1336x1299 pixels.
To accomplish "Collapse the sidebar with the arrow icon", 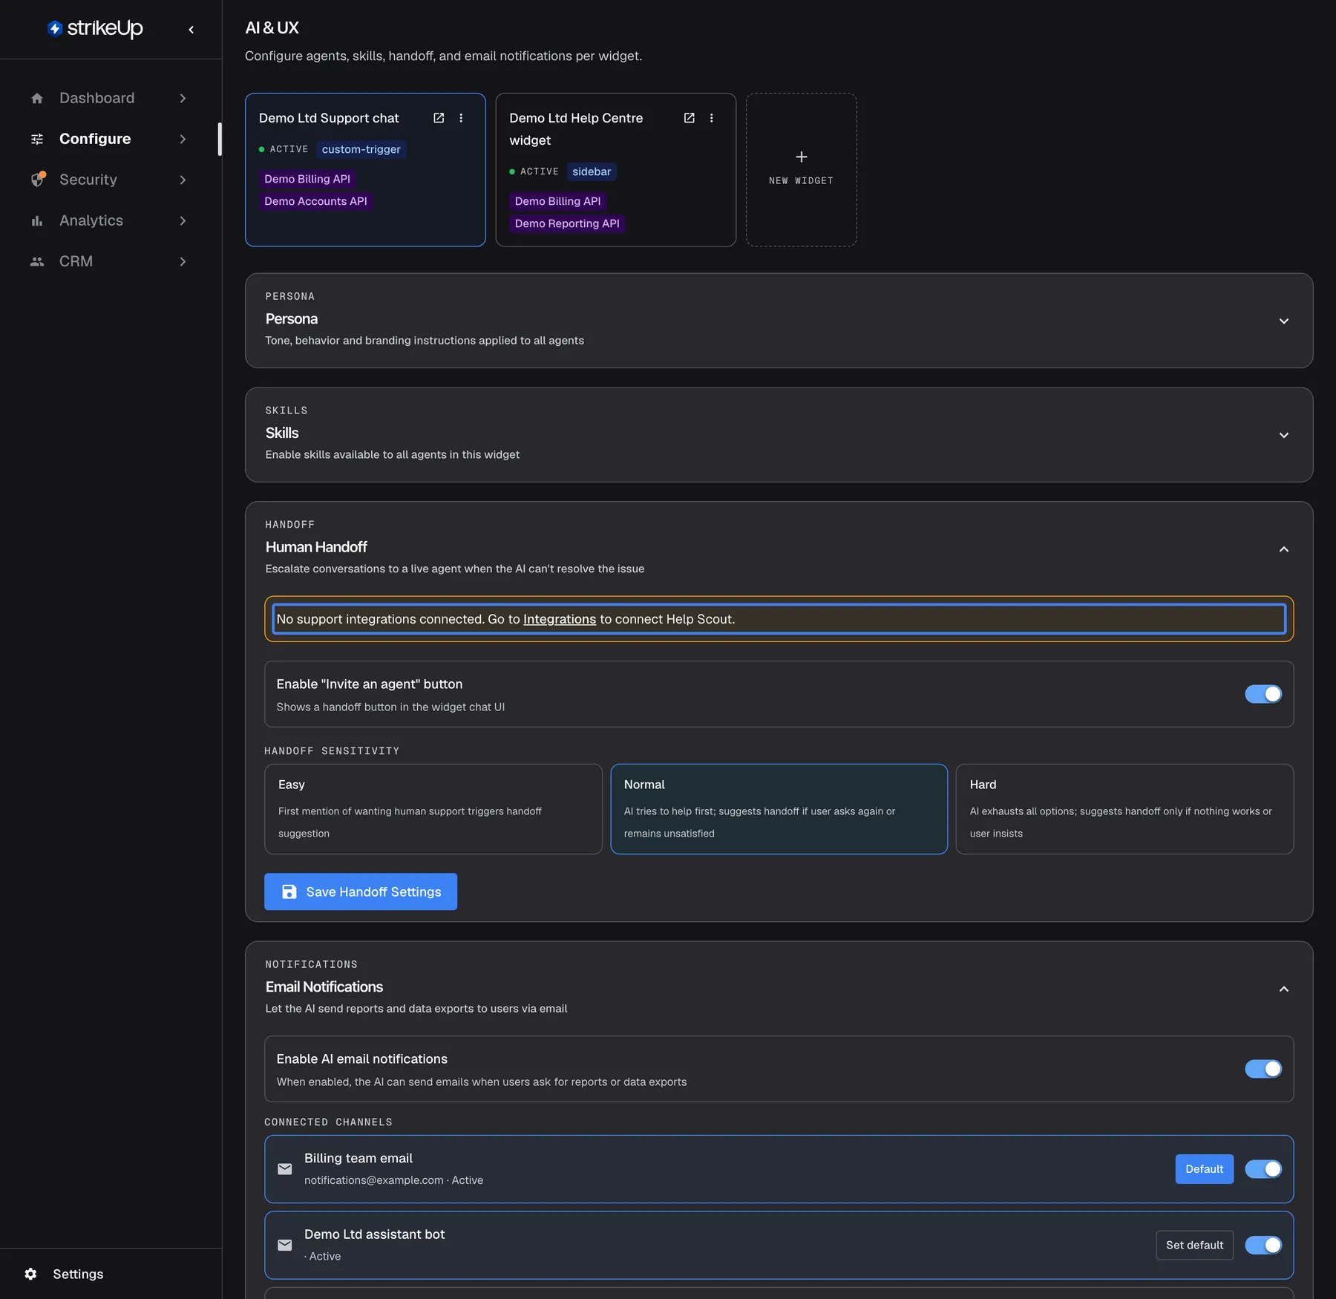I will (191, 30).
